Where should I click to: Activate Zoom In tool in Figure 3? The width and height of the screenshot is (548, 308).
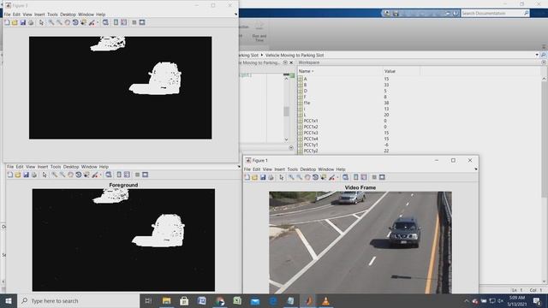tap(51, 22)
